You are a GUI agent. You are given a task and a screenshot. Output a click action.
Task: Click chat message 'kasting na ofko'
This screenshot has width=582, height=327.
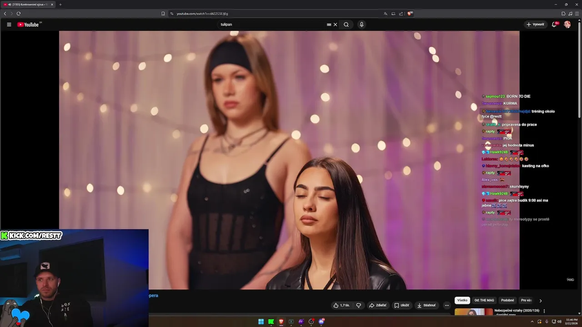536,166
